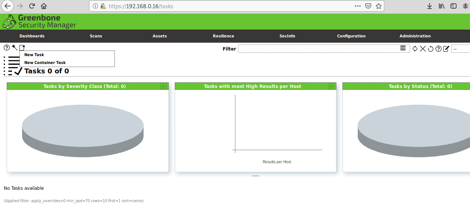Open the browser downloads arrow
470x219 pixels.
pyautogui.click(x=430, y=6)
